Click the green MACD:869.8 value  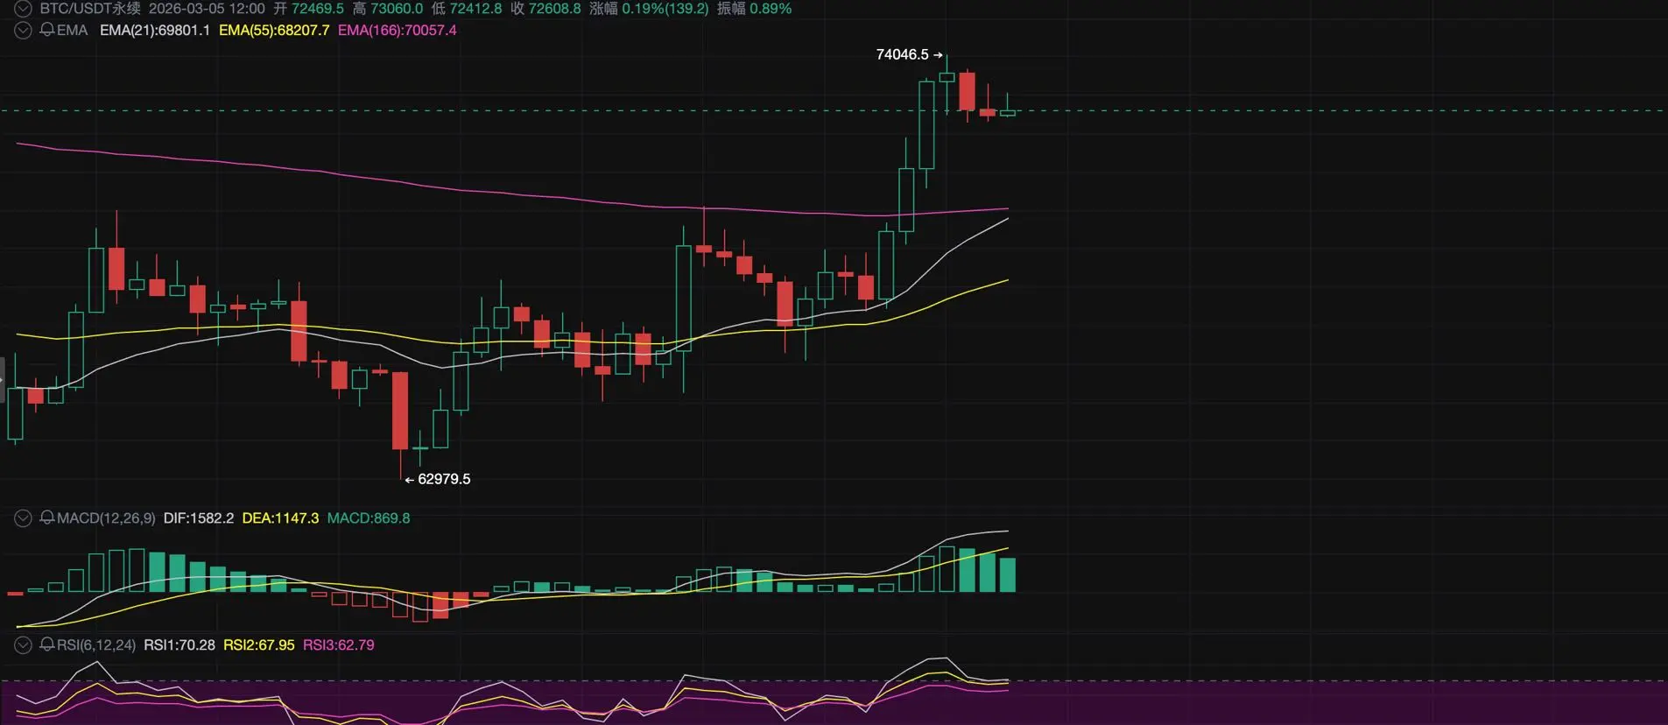point(369,518)
